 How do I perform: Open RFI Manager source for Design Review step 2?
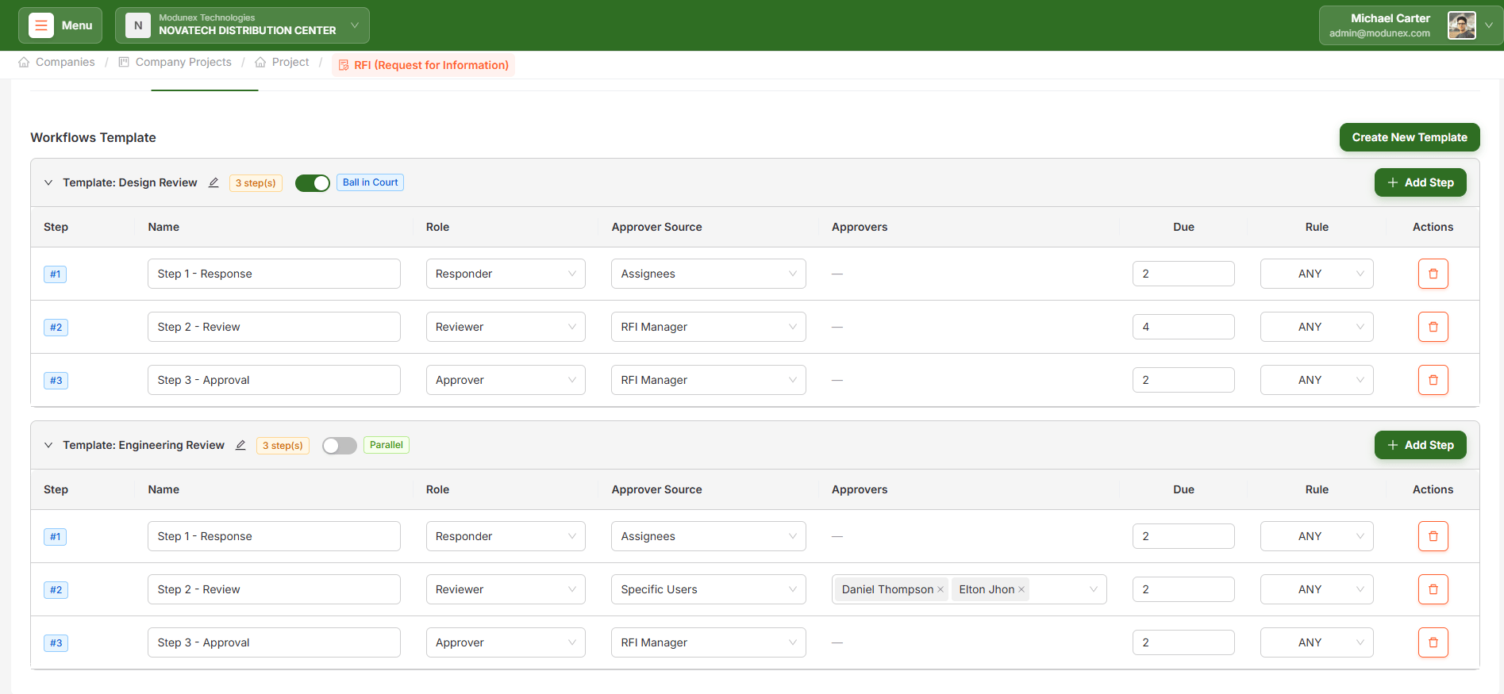click(709, 327)
